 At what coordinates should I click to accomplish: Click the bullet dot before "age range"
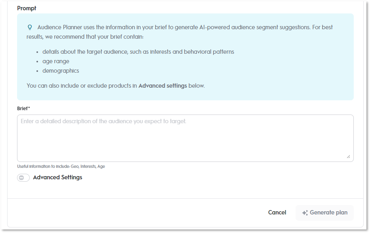37,62
